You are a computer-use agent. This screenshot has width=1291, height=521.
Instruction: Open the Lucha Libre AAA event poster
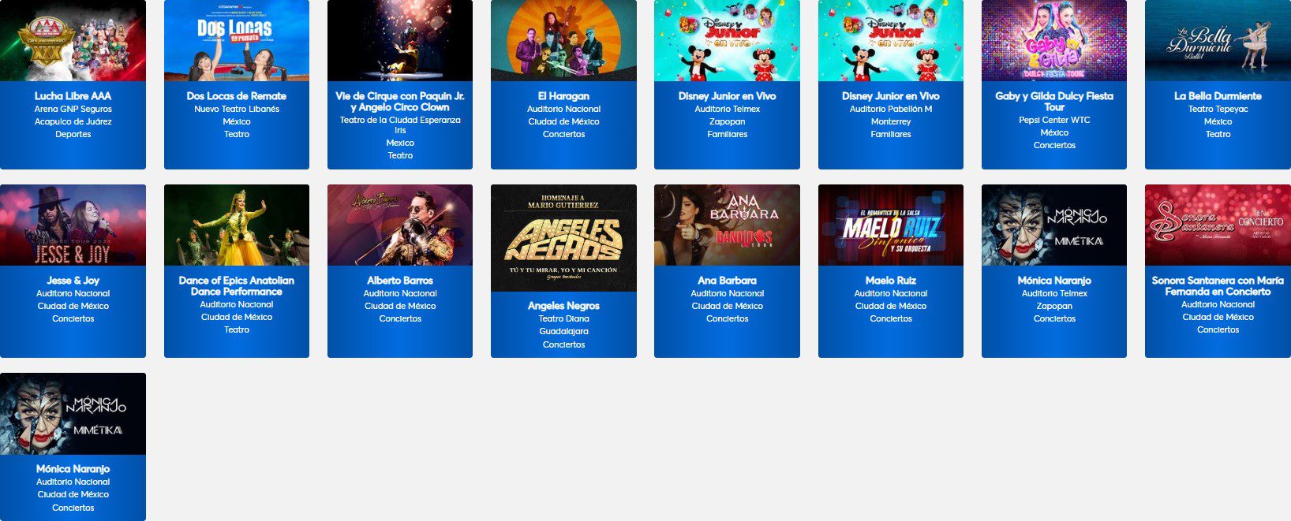[73, 40]
